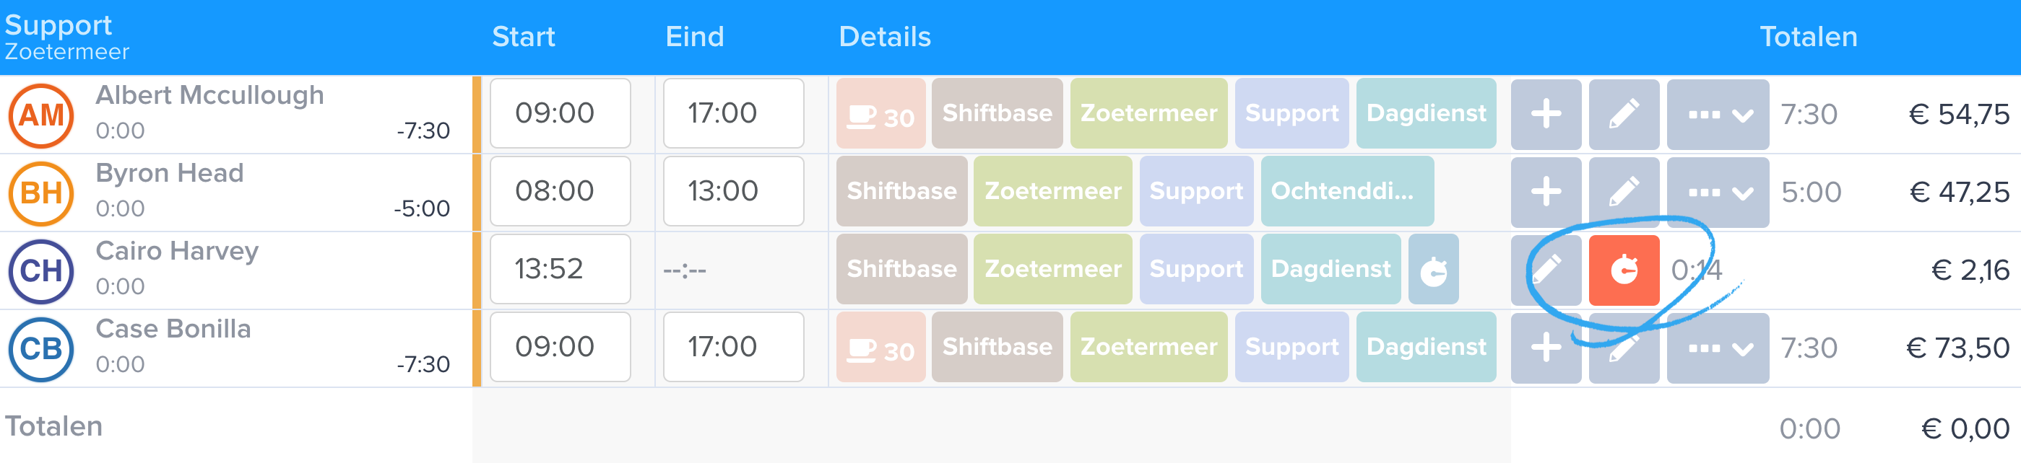Click the Details column header
Viewport: 2021px width, 463px height.
(884, 37)
